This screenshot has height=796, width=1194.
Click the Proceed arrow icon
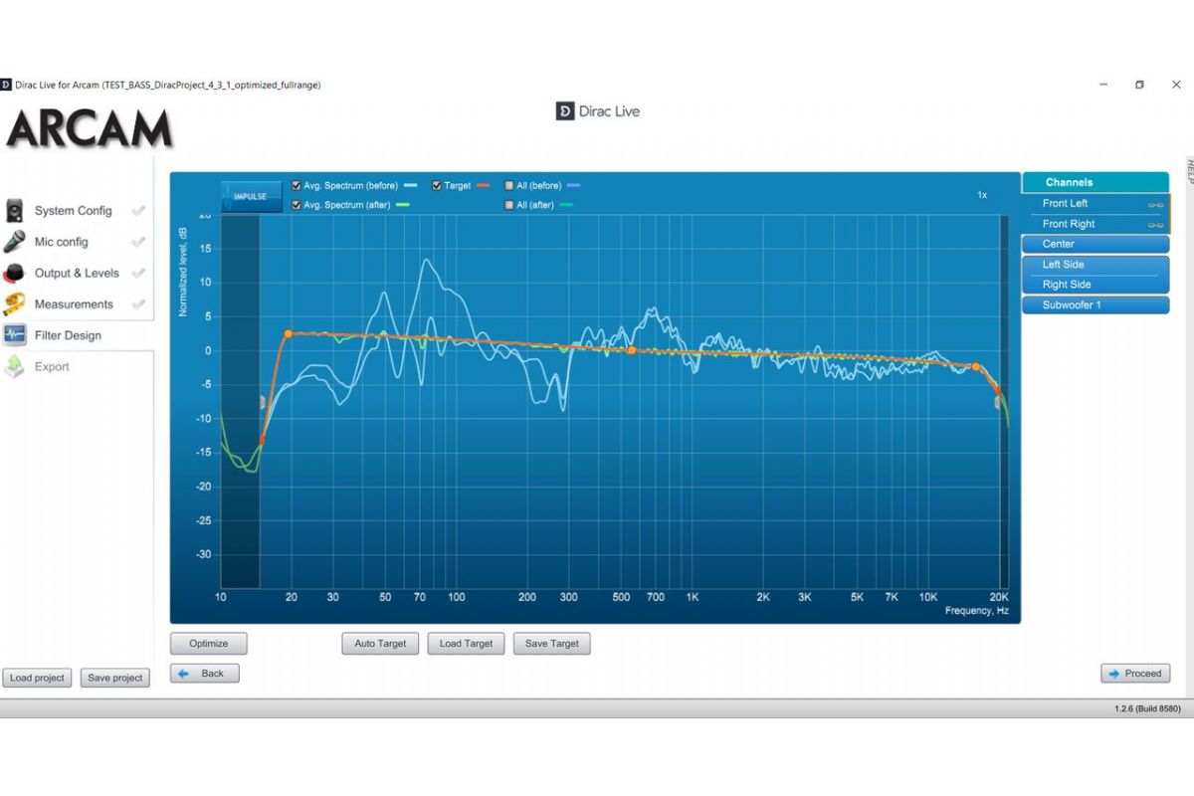(1114, 674)
